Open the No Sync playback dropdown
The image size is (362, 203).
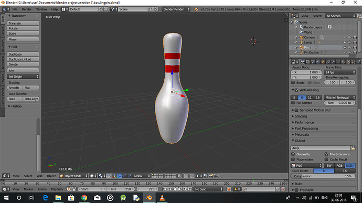(x=208, y=189)
